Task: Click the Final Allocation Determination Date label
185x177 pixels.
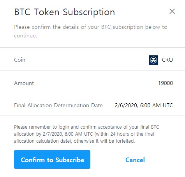Action: coord(58,105)
